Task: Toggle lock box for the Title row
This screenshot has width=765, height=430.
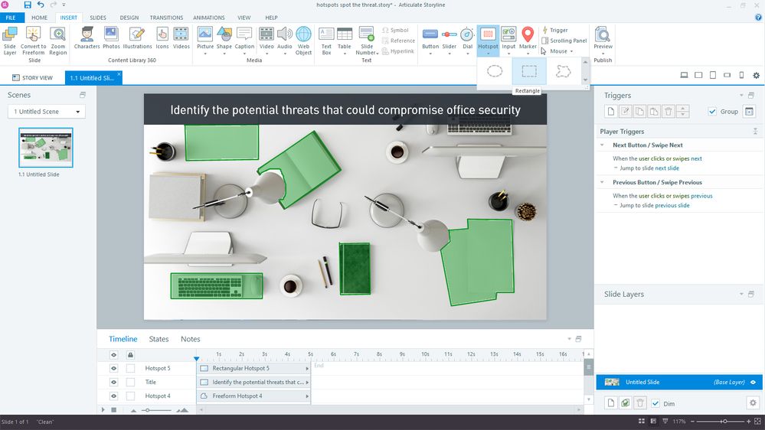Action: click(130, 382)
